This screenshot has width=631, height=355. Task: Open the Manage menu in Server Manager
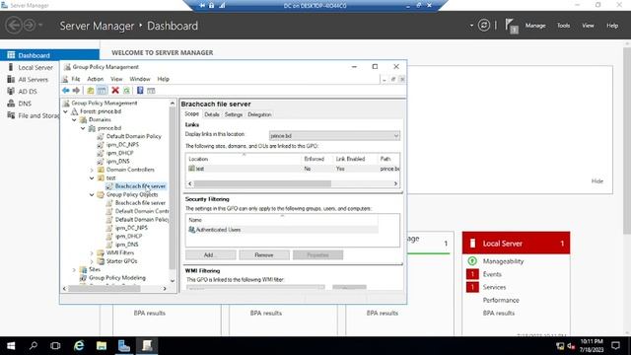535,26
